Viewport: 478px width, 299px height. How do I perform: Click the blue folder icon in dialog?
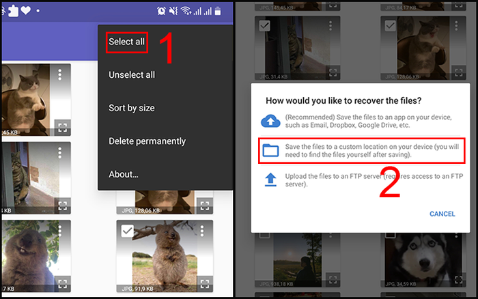[270, 150]
